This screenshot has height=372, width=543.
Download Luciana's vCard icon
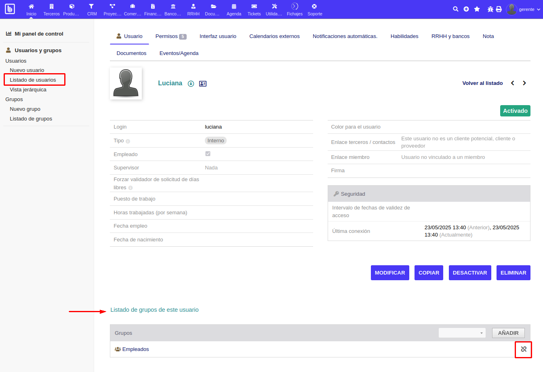[191, 84]
